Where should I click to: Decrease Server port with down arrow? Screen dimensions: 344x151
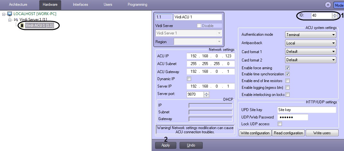(206, 96)
